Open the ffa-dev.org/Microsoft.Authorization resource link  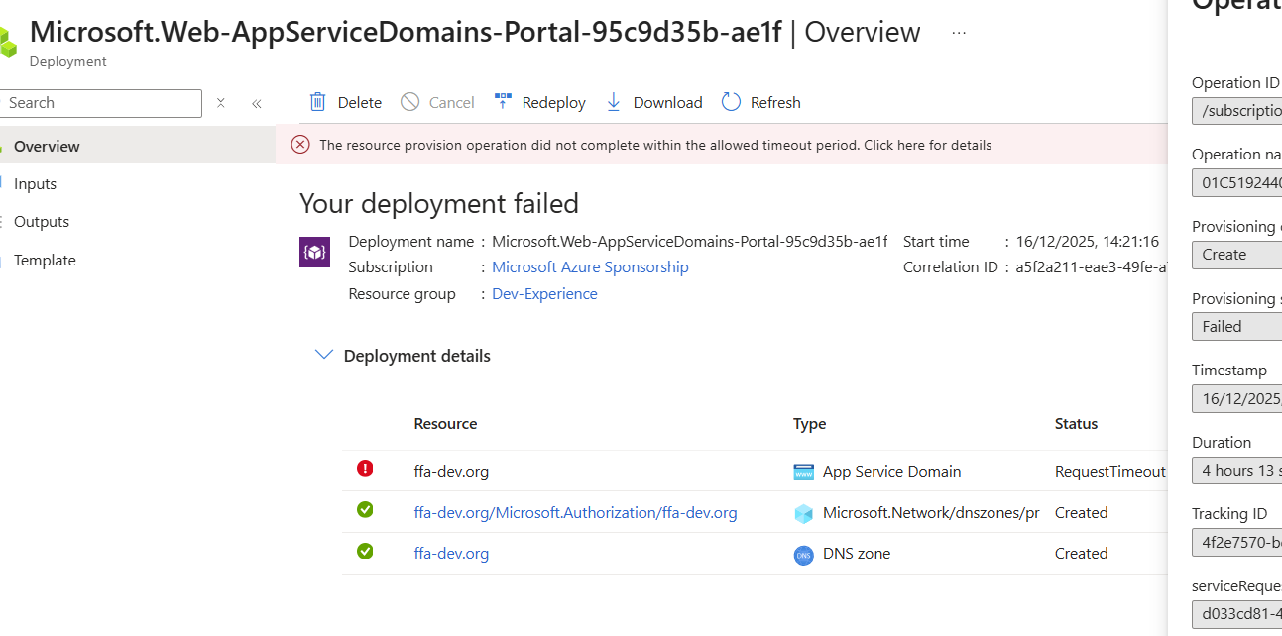575,513
